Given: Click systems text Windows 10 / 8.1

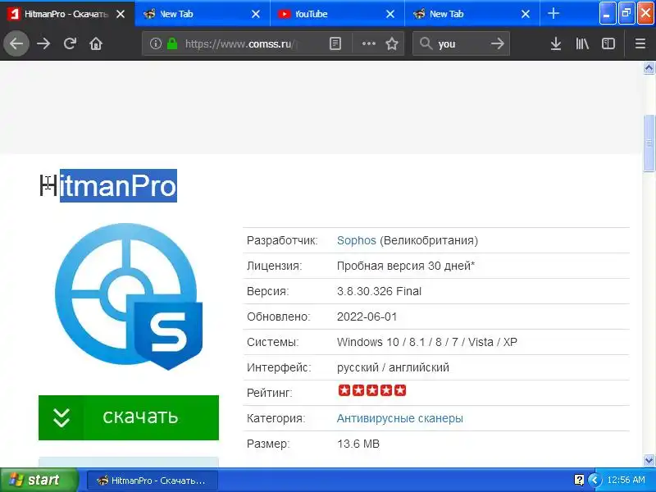Looking at the screenshot, I should pyautogui.click(x=426, y=342).
